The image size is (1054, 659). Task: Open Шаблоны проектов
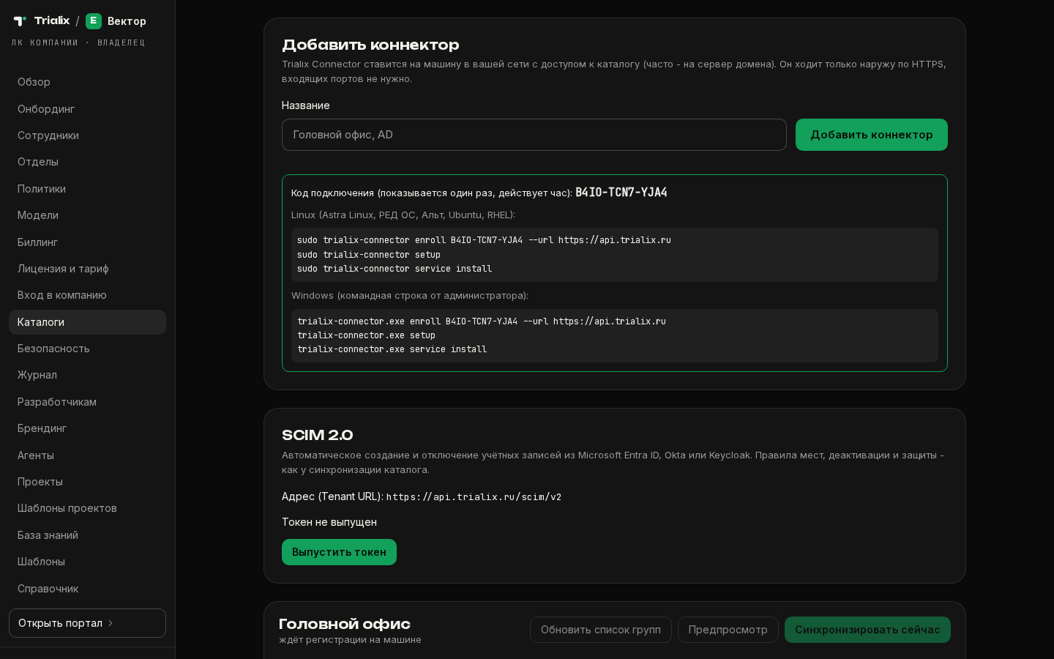tap(87, 508)
